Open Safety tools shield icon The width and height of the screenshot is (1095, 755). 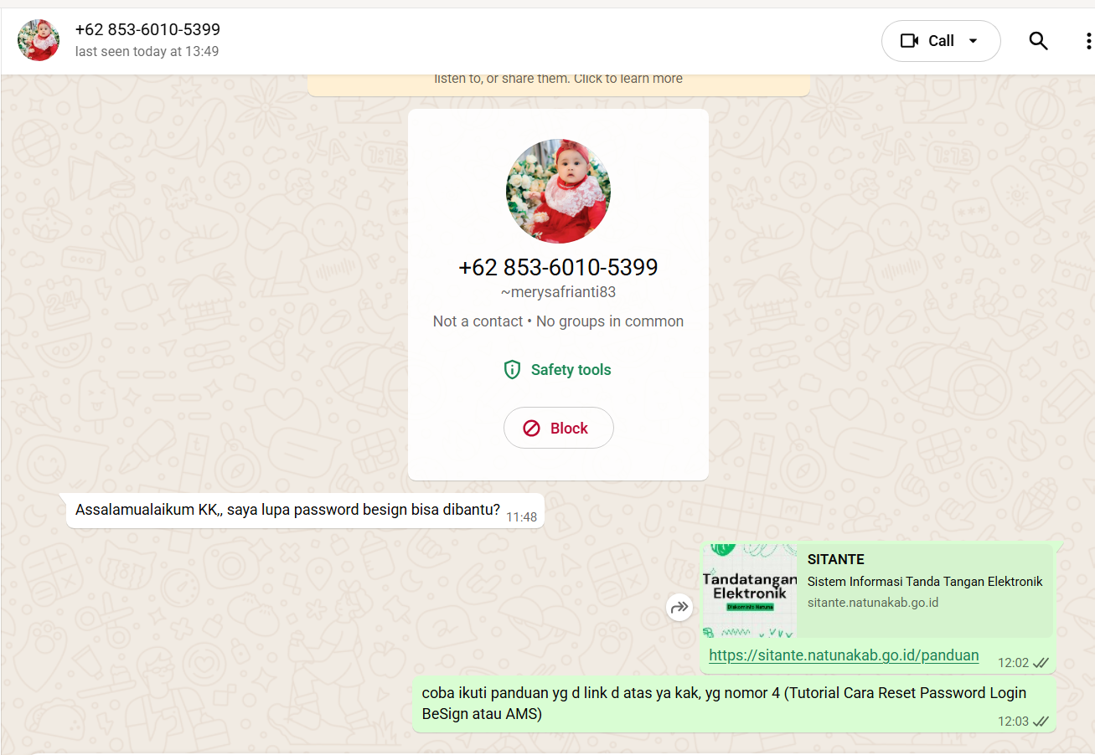pos(512,370)
